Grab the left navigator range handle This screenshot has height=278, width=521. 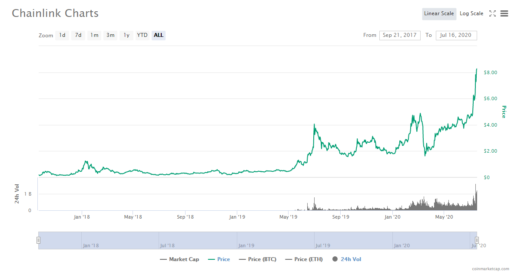pyautogui.click(x=39, y=240)
